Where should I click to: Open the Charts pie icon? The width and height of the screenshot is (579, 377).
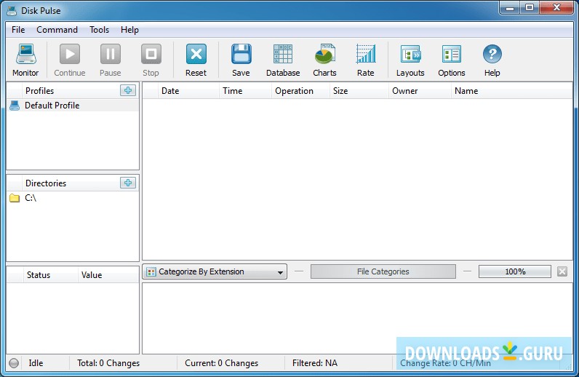tap(324, 55)
